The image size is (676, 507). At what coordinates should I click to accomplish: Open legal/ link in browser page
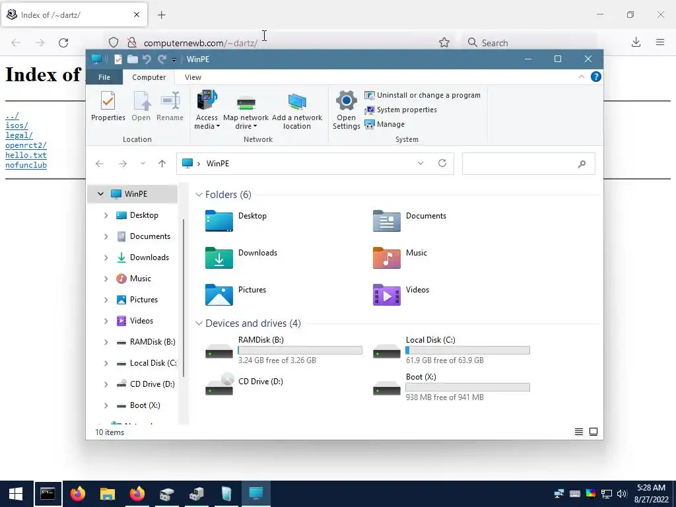coord(19,135)
